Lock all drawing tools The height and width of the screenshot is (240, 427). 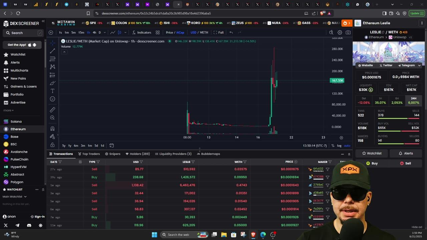(x=52, y=145)
